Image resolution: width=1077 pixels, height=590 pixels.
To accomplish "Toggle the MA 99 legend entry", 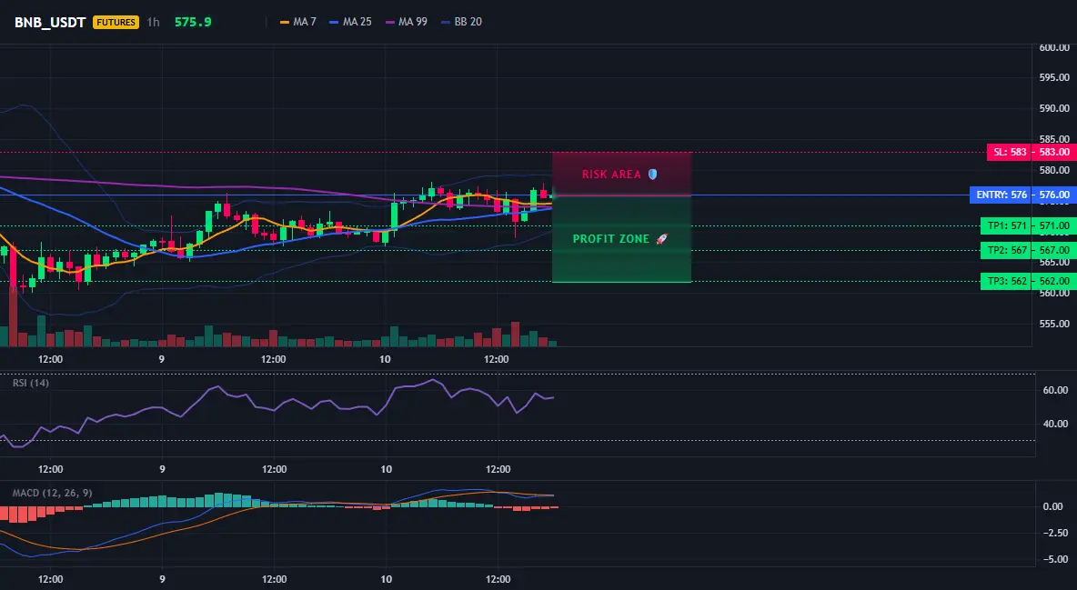I will [407, 22].
